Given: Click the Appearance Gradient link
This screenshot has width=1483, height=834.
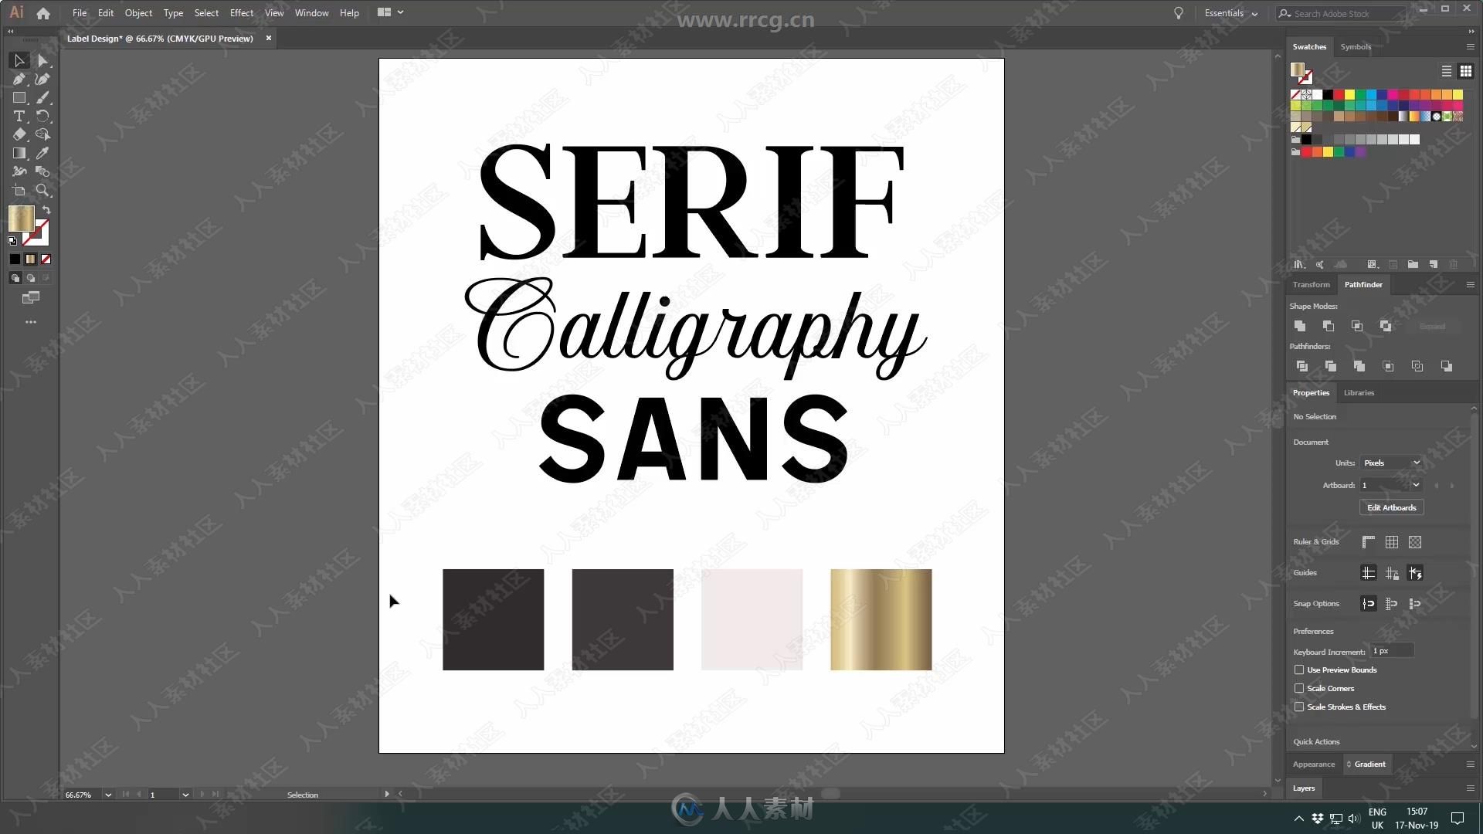Looking at the screenshot, I should [1370, 764].
